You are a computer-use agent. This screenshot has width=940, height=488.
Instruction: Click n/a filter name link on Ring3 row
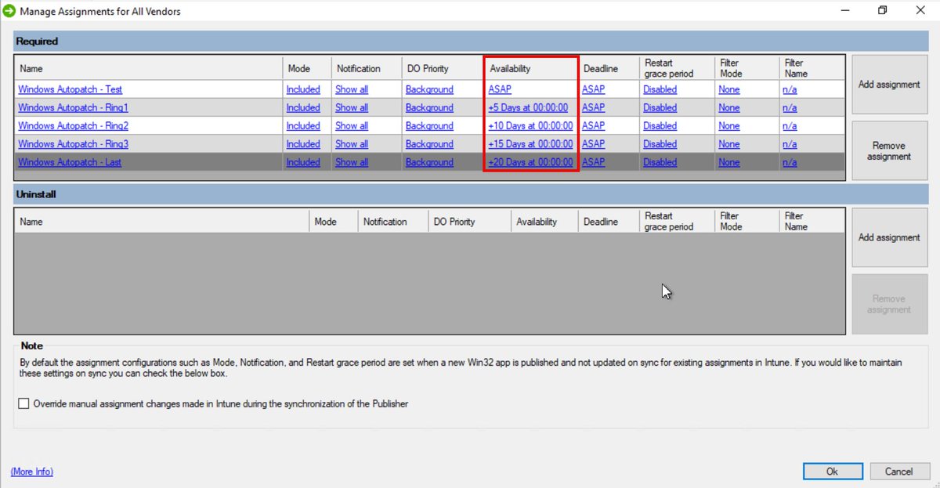point(787,143)
